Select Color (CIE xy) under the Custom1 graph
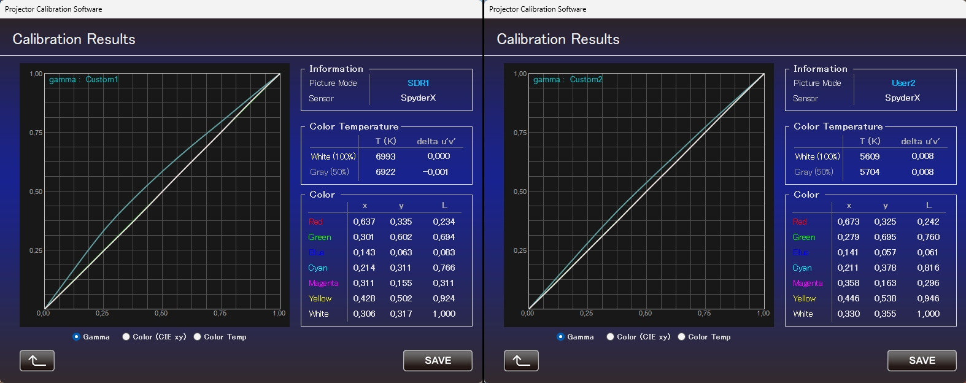The height and width of the screenshot is (383, 966). [x=126, y=337]
